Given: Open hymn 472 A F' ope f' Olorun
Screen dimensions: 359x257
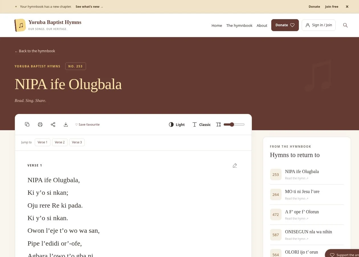Looking at the screenshot, I should pyautogui.click(x=307, y=215).
